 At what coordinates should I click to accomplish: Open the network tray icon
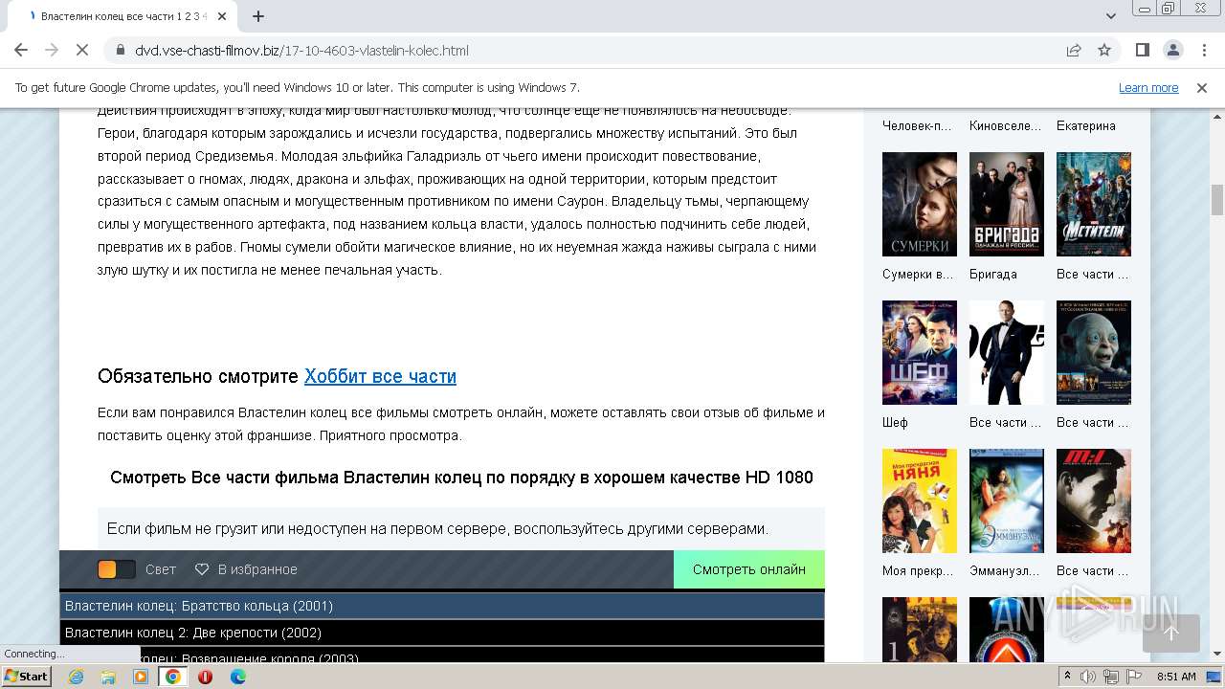(1111, 677)
